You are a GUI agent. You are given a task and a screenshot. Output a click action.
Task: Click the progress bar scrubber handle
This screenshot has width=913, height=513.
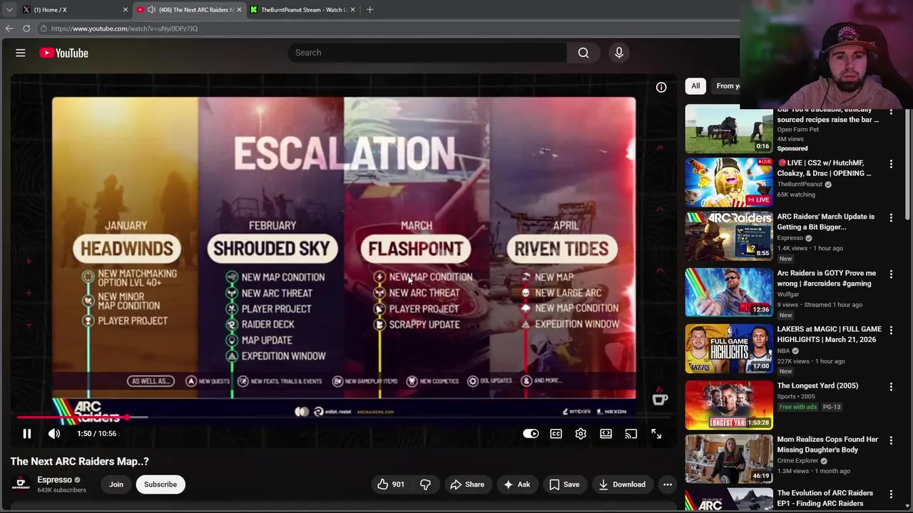(127, 418)
